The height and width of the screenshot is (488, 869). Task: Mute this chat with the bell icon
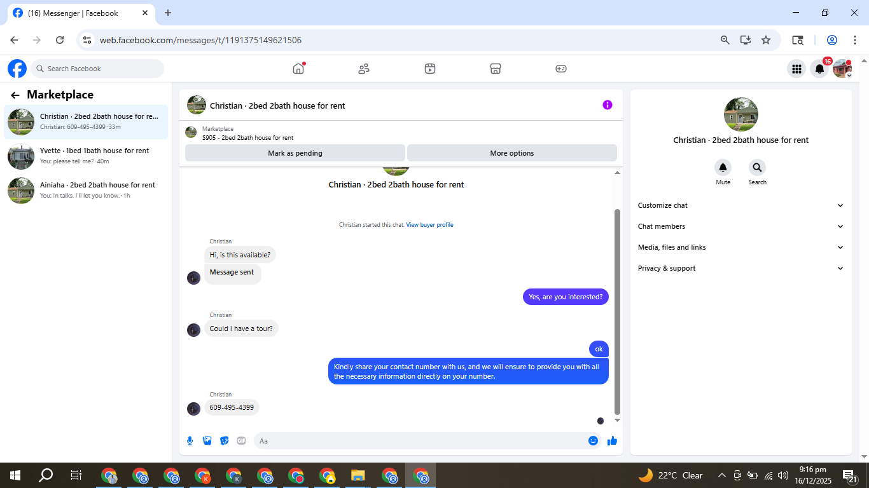[x=723, y=168]
